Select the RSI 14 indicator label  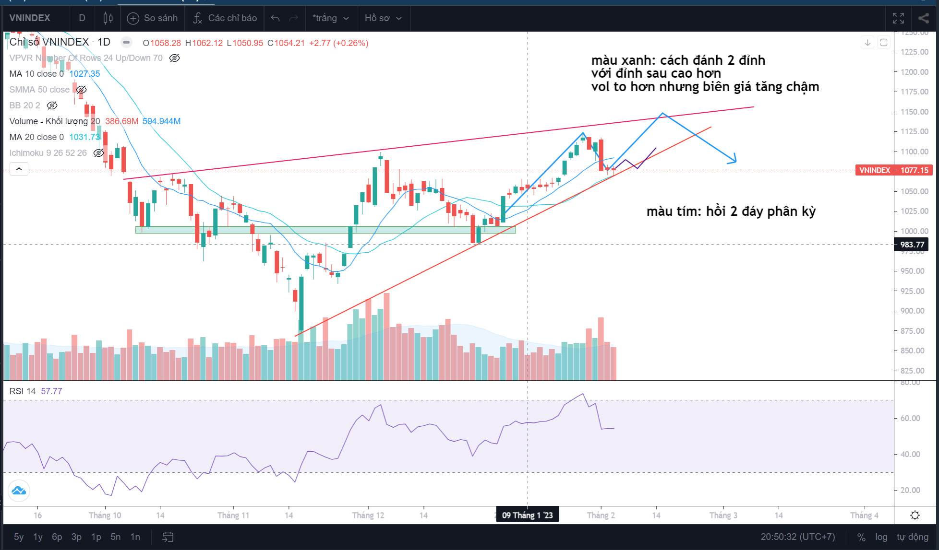pyautogui.click(x=23, y=391)
